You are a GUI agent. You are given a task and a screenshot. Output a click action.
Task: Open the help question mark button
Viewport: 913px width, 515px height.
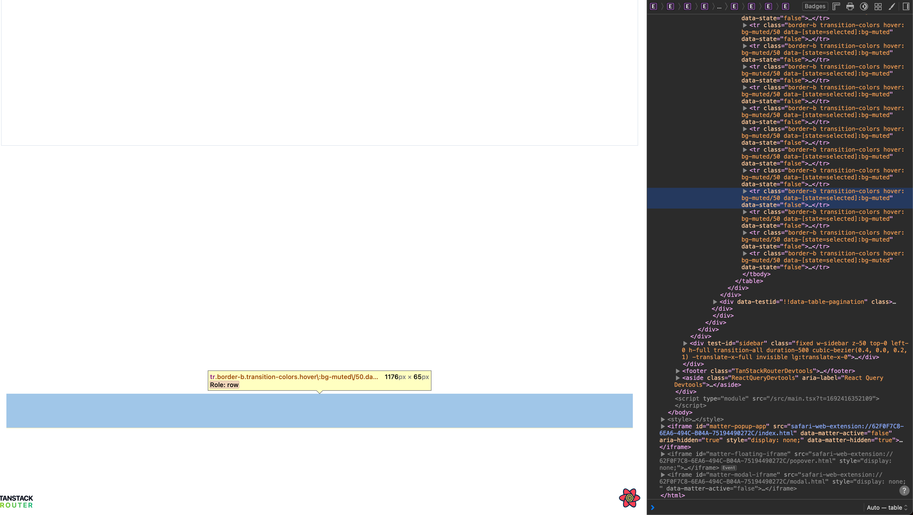(x=904, y=490)
